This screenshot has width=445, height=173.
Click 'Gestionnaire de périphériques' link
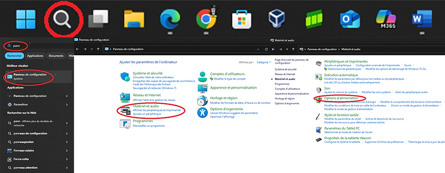click(x=345, y=69)
